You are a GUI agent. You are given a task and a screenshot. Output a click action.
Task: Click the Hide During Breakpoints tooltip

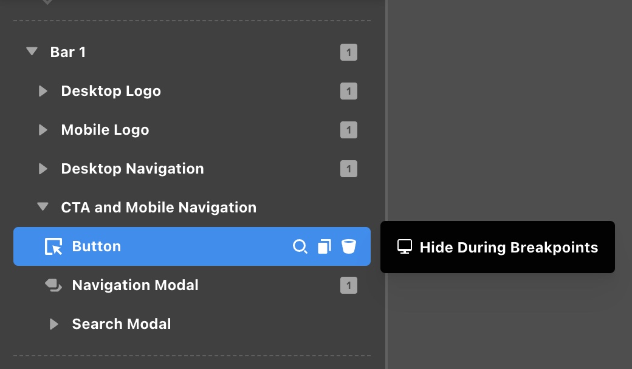tap(497, 247)
